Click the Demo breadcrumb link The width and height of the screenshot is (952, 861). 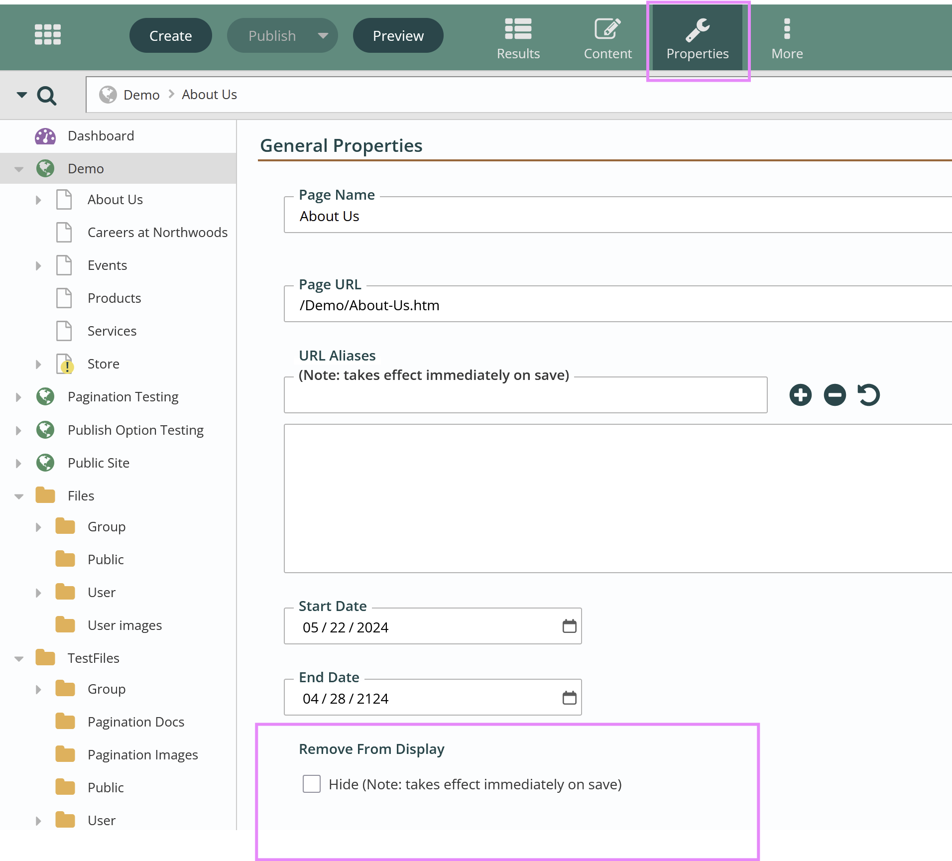coord(141,95)
